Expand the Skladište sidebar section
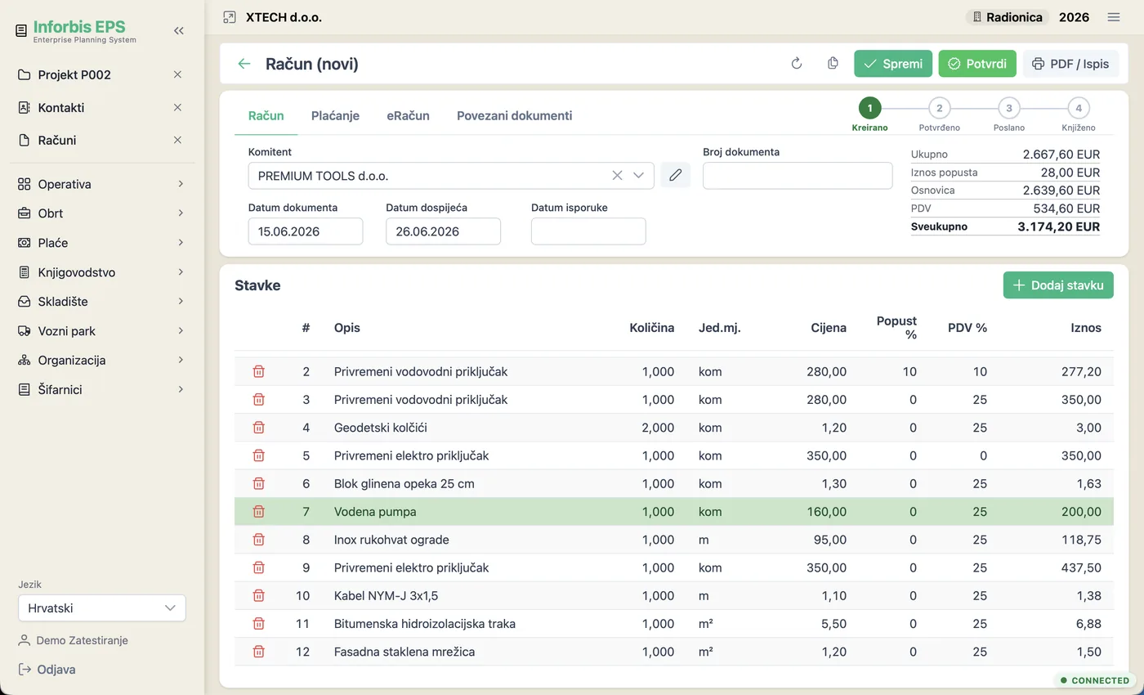Screen dimensions: 1144x695 102,302
